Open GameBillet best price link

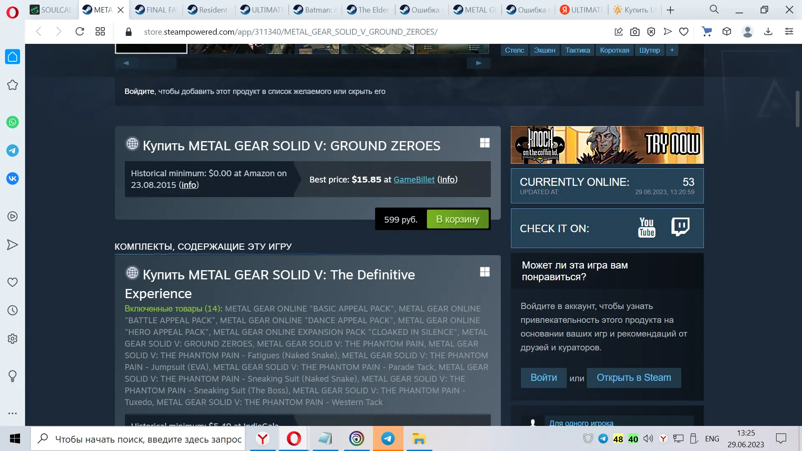414,180
